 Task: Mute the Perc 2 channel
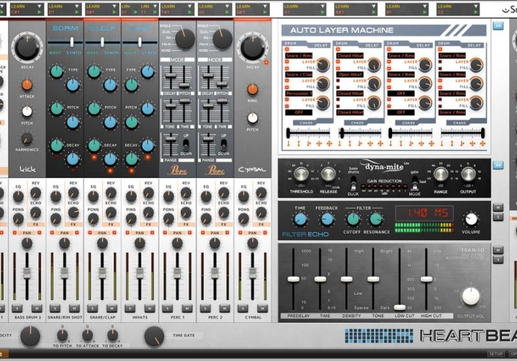point(224,308)
